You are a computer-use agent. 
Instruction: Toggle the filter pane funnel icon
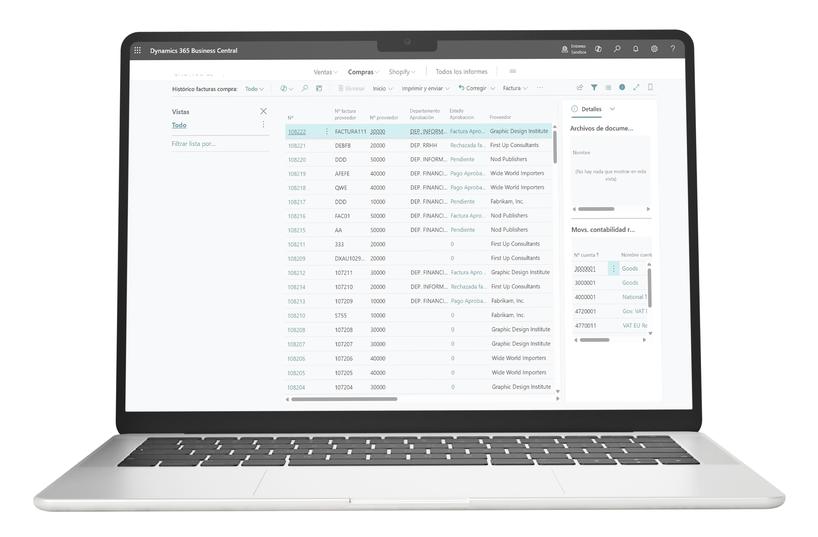click(x=594, y=88)
